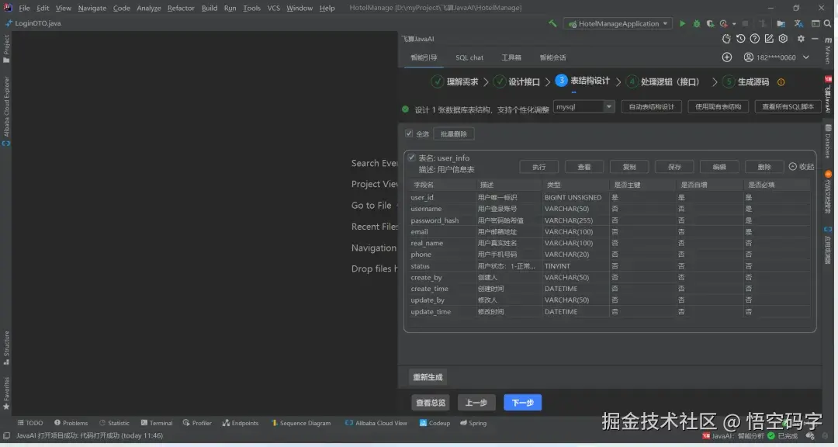The height and width of the screenshot is (447, 838).
Task: Uncheck the 全选 select-all checkbox
Action: pos(409,133)
